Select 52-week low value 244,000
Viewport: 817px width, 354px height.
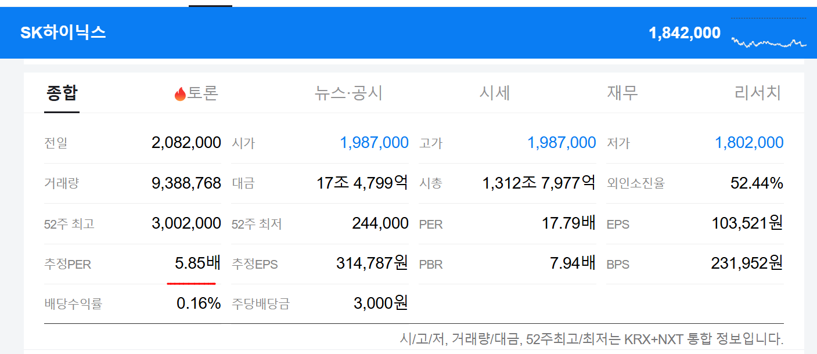click(x=380, y=223)
